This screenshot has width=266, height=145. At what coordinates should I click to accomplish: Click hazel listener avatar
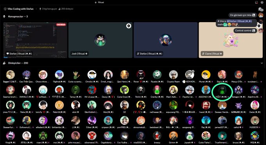pos(206,105)
